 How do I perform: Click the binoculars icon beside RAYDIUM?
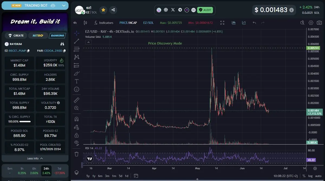[x=62, y=44]
